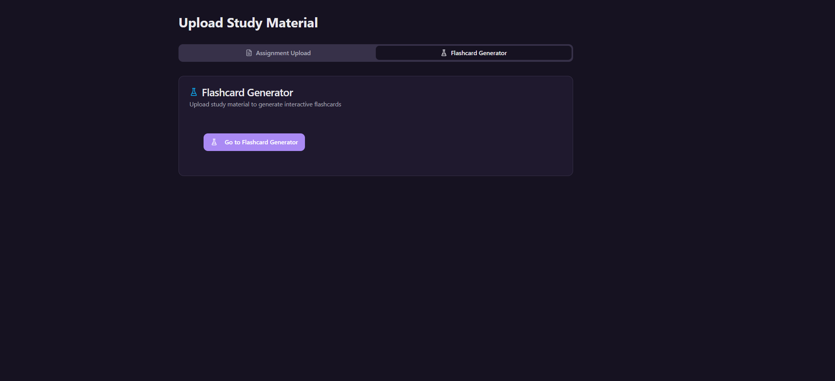835x381 pixels.
Task: Select the Flashcard Generator tab
Action: coord(474,53)
